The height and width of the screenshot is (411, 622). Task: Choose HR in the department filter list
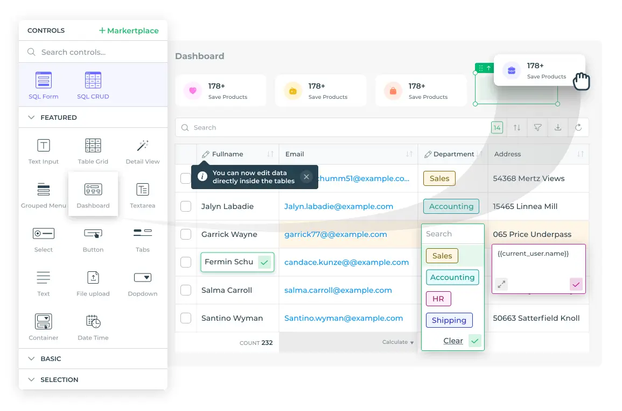point(437,298)
